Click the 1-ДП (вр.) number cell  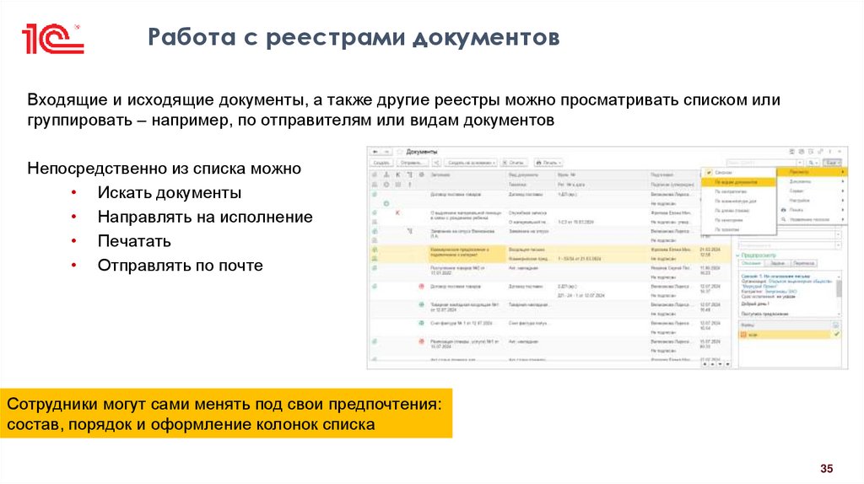click(x=567, y=195)
